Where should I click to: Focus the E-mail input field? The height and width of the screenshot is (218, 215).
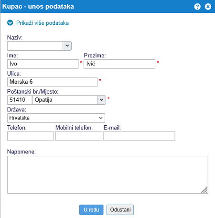pos(139,136)
